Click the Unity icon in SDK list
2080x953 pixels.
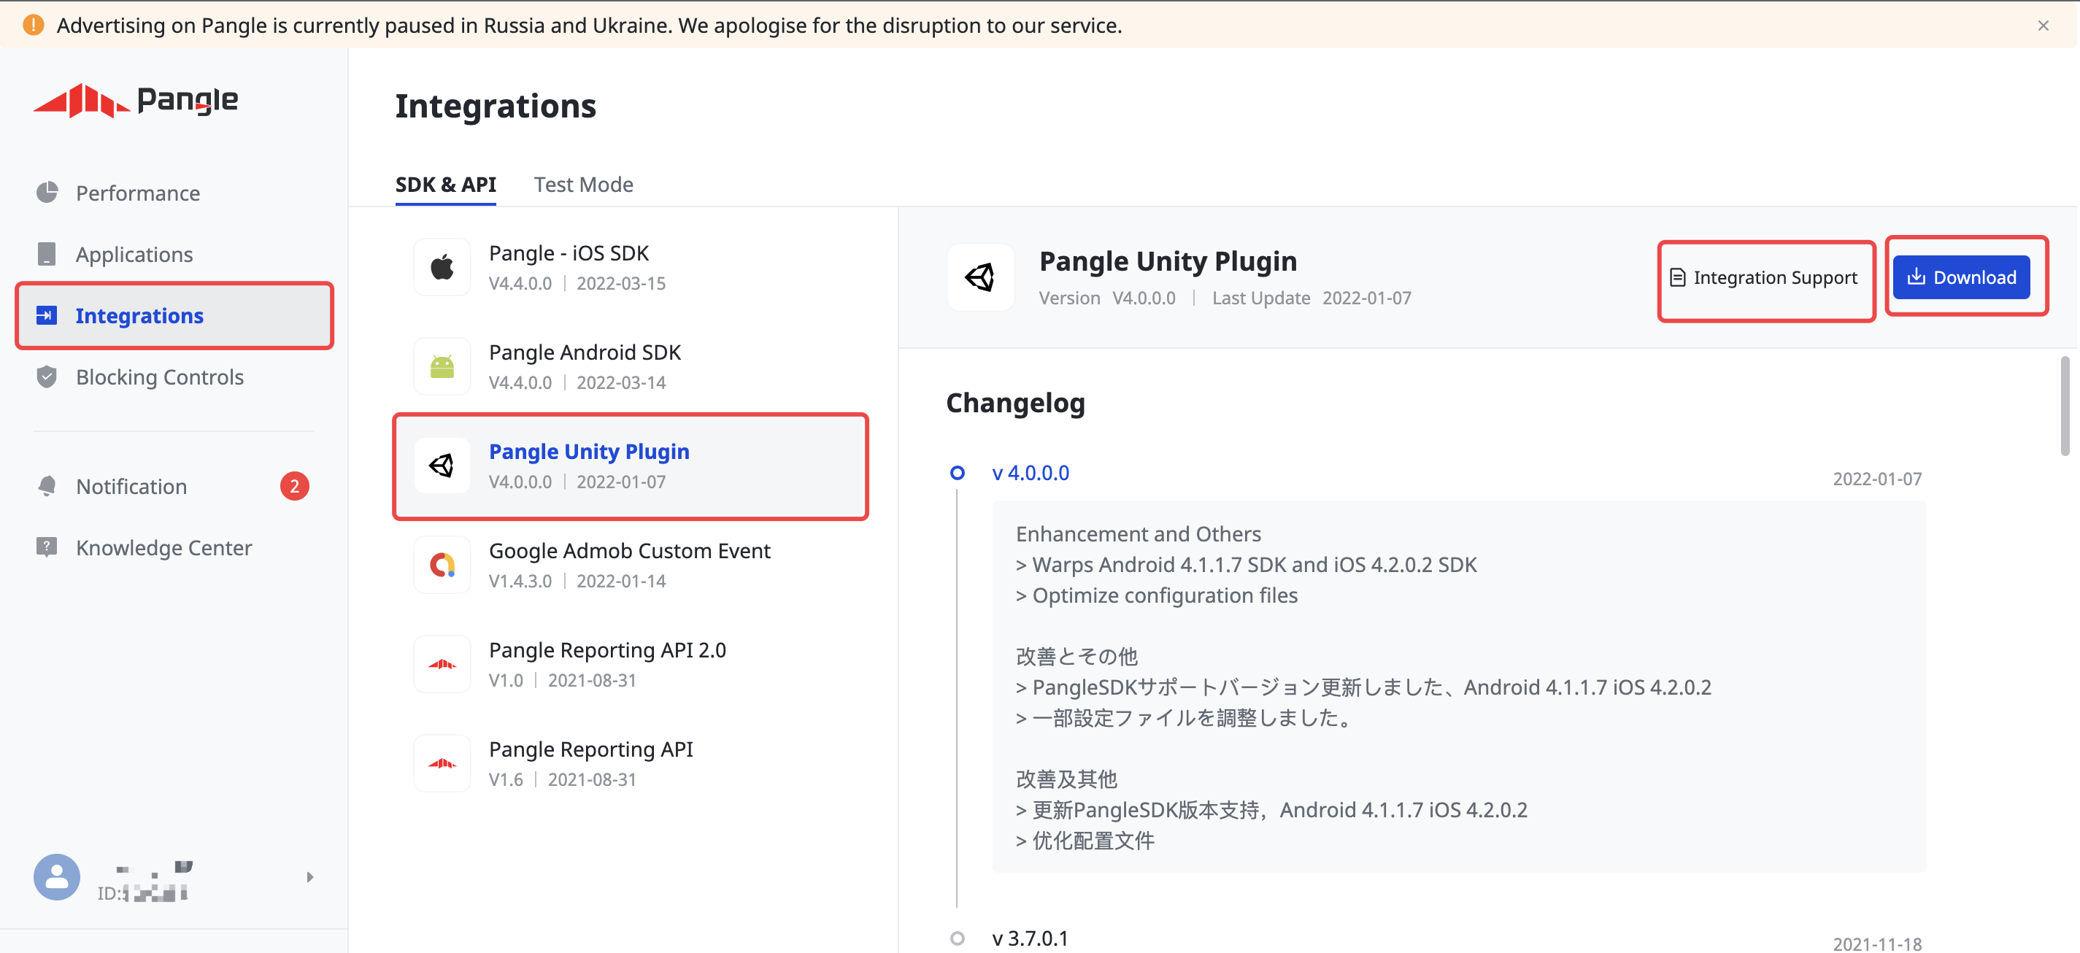pos(442,466)
